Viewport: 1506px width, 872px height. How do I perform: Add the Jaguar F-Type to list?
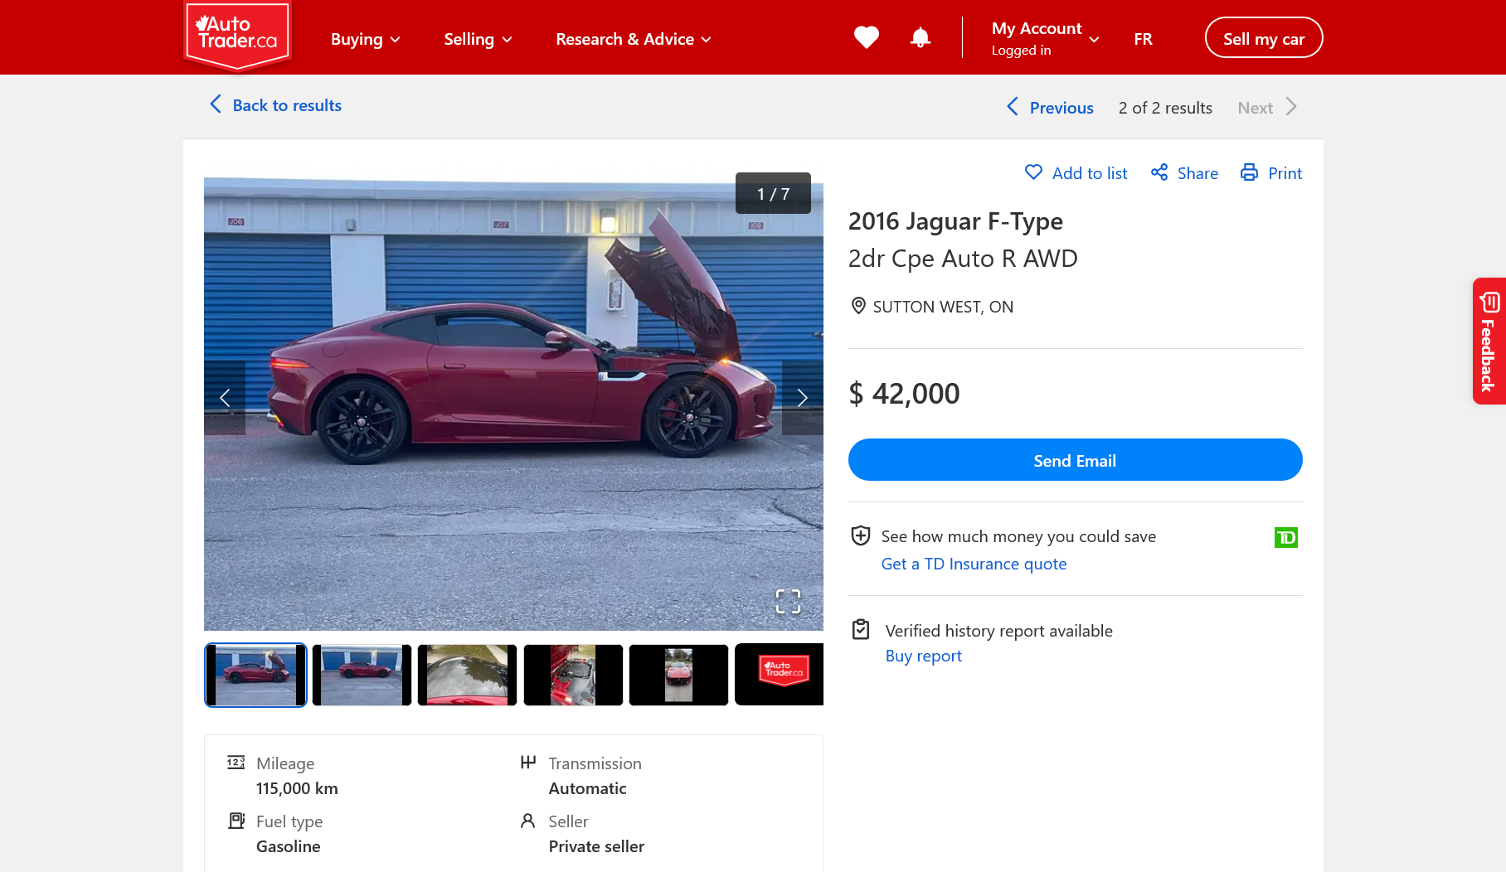(x=1076, y=173)
